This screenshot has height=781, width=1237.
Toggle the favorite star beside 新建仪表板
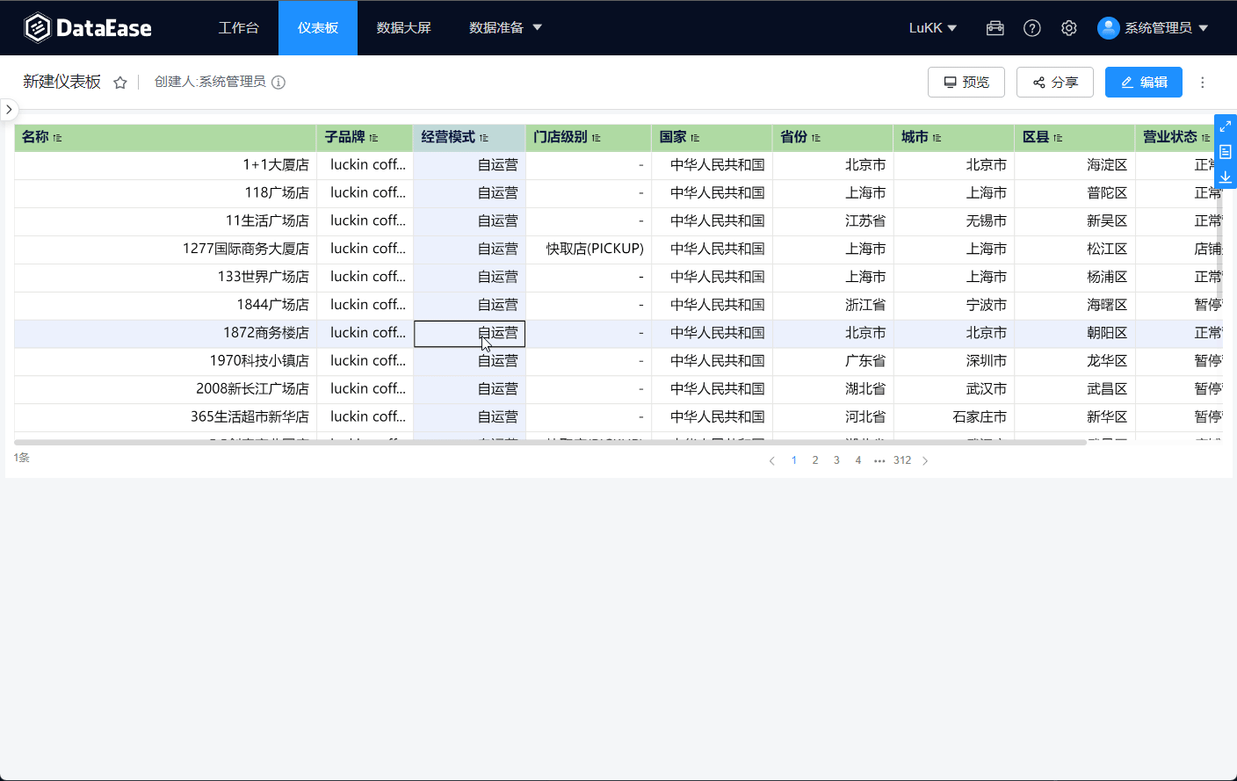tap(119, 81)
